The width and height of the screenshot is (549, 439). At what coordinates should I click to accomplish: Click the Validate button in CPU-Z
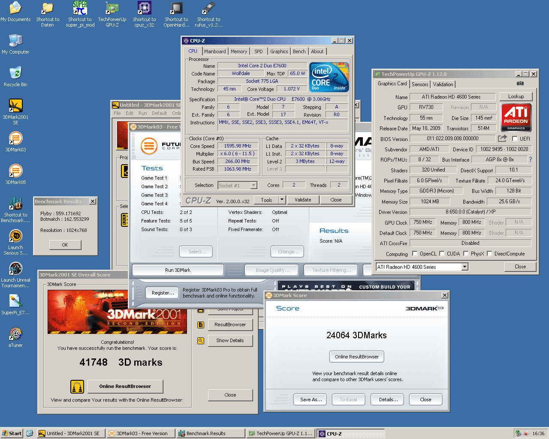tap(303, 200)
